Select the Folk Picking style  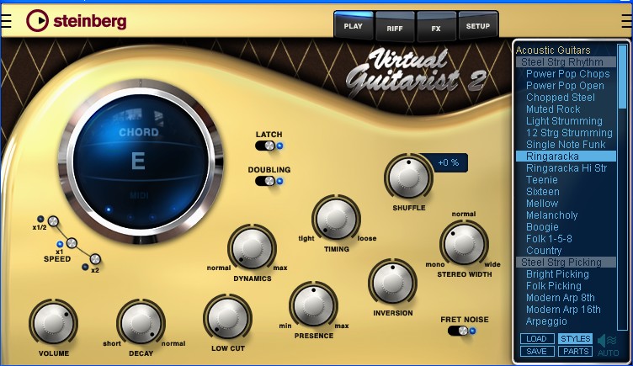click(554, 286)
